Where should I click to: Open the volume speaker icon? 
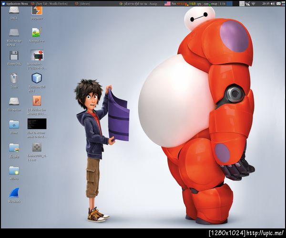(x=273, y=4)
